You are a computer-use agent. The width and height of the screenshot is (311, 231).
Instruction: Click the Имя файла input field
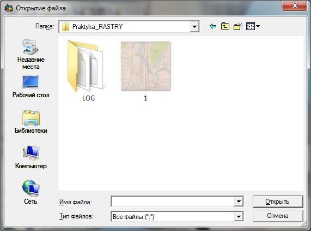point(173,202)
